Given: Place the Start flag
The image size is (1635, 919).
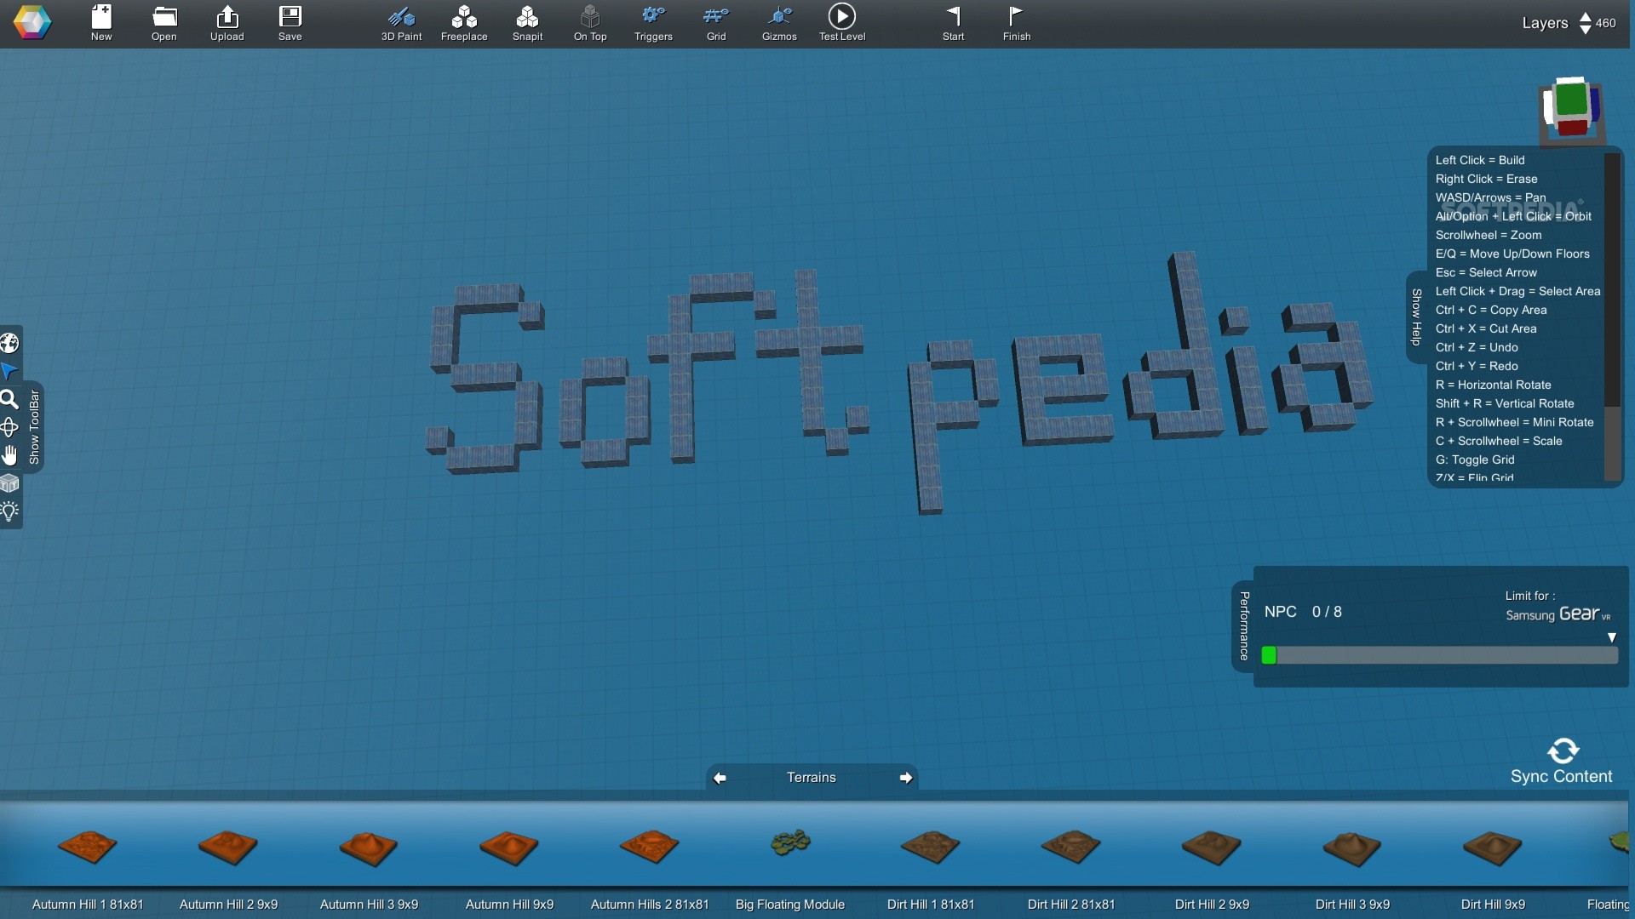Looking at the screenshot, I should click(x=954, y=23).
